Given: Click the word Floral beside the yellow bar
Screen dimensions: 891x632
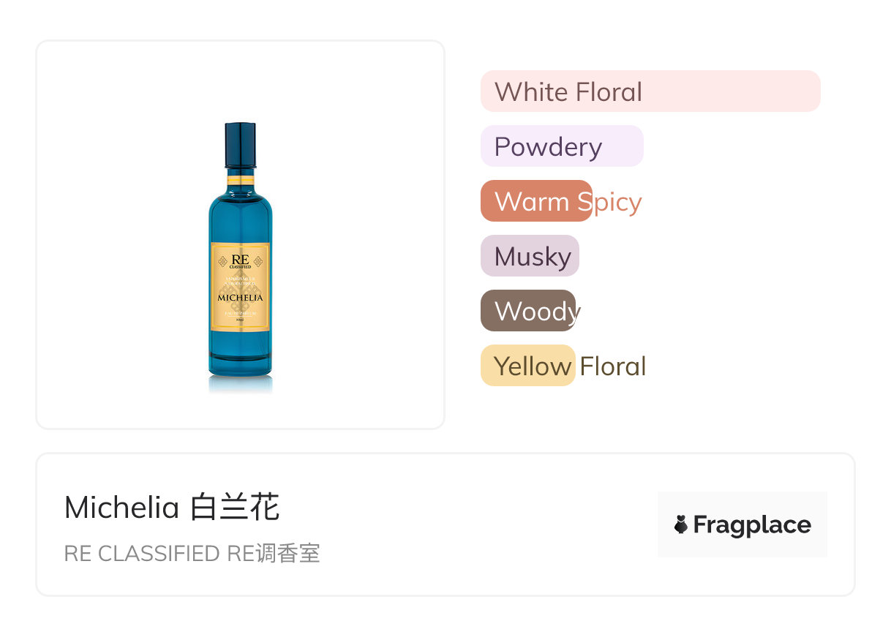Looking at the screenshot, I should (x=613, y=366).
